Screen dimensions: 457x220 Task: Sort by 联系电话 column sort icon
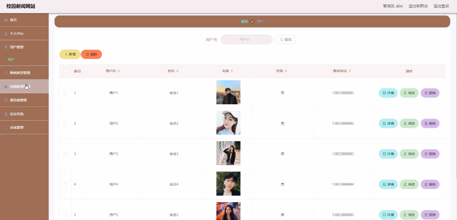(350, 71)
